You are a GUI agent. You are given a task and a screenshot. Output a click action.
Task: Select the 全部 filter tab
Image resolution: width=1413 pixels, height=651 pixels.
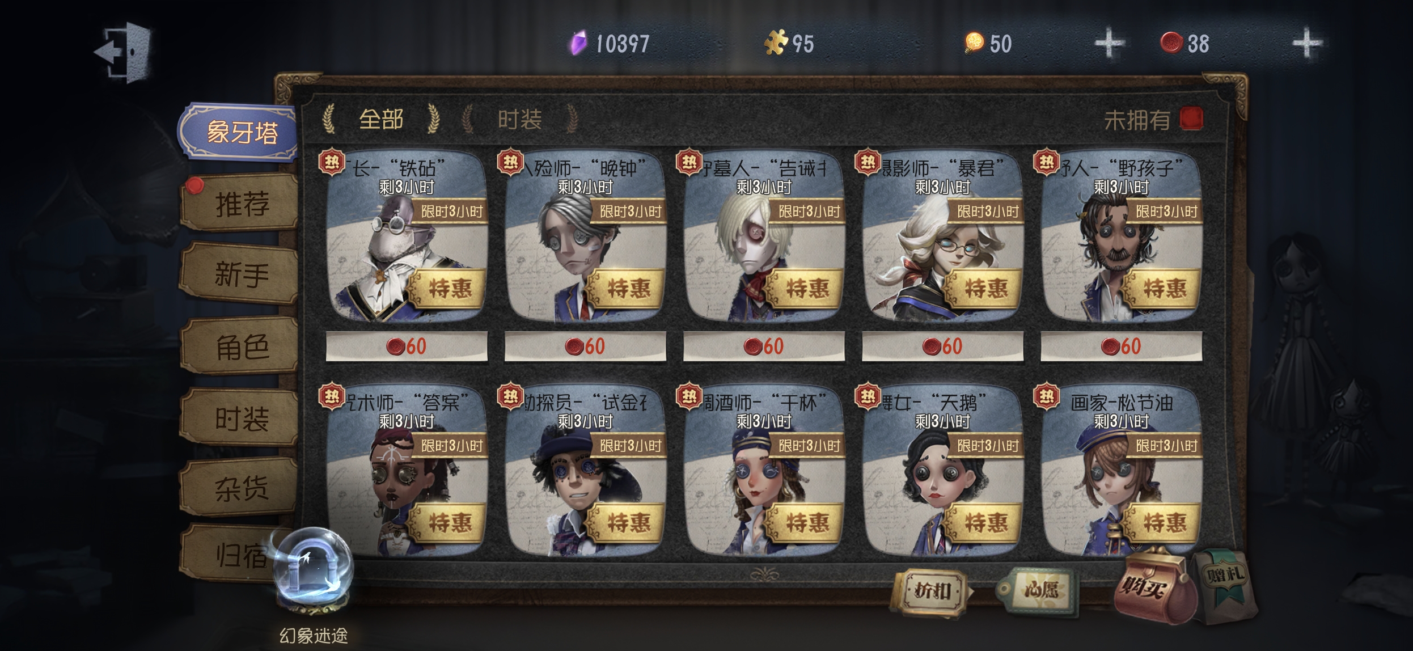[x=380, y=119]
